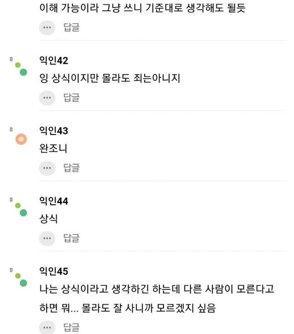The height and width of the screenshot is (334, 294).
Task: Open user 익인45's username
Action: click(54, 271)
